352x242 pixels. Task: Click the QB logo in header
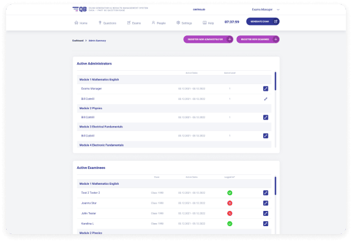coord(79,9)
